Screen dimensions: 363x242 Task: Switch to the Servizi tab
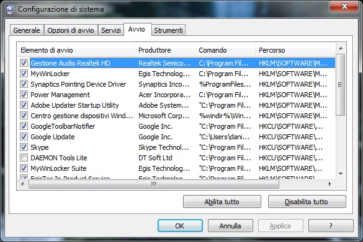click(x=111, y=30)
